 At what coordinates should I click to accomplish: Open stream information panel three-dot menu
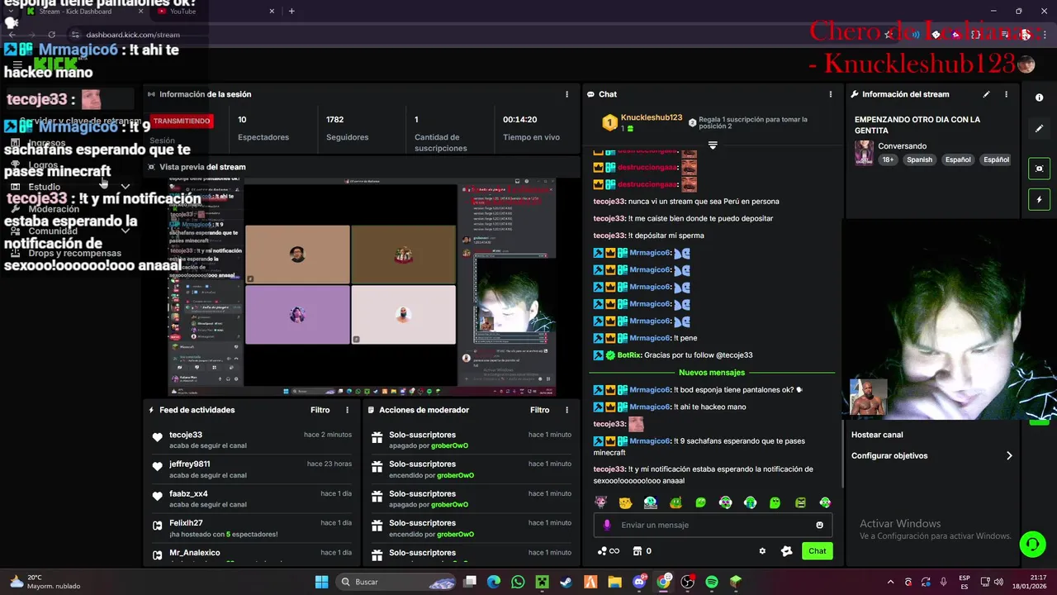point(1006,94)
